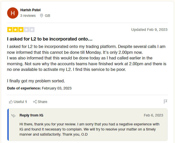The height and width of the screenshot is (143, 175).
Task: Click the thumbs-up Useful icon
Action: pyautogui.click(x=11, y=102)
